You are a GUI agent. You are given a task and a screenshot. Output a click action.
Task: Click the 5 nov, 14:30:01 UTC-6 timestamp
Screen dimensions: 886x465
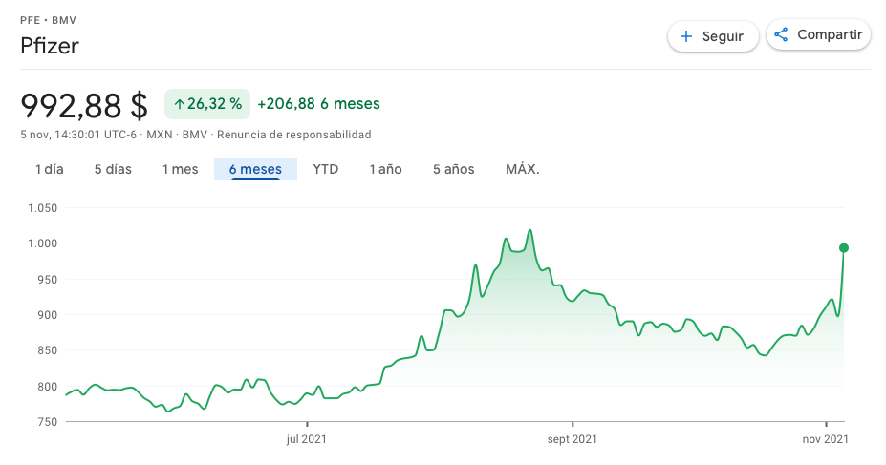[78, 135]
